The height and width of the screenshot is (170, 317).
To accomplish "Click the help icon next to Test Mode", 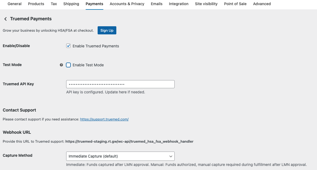I will (x=61, y=65).
